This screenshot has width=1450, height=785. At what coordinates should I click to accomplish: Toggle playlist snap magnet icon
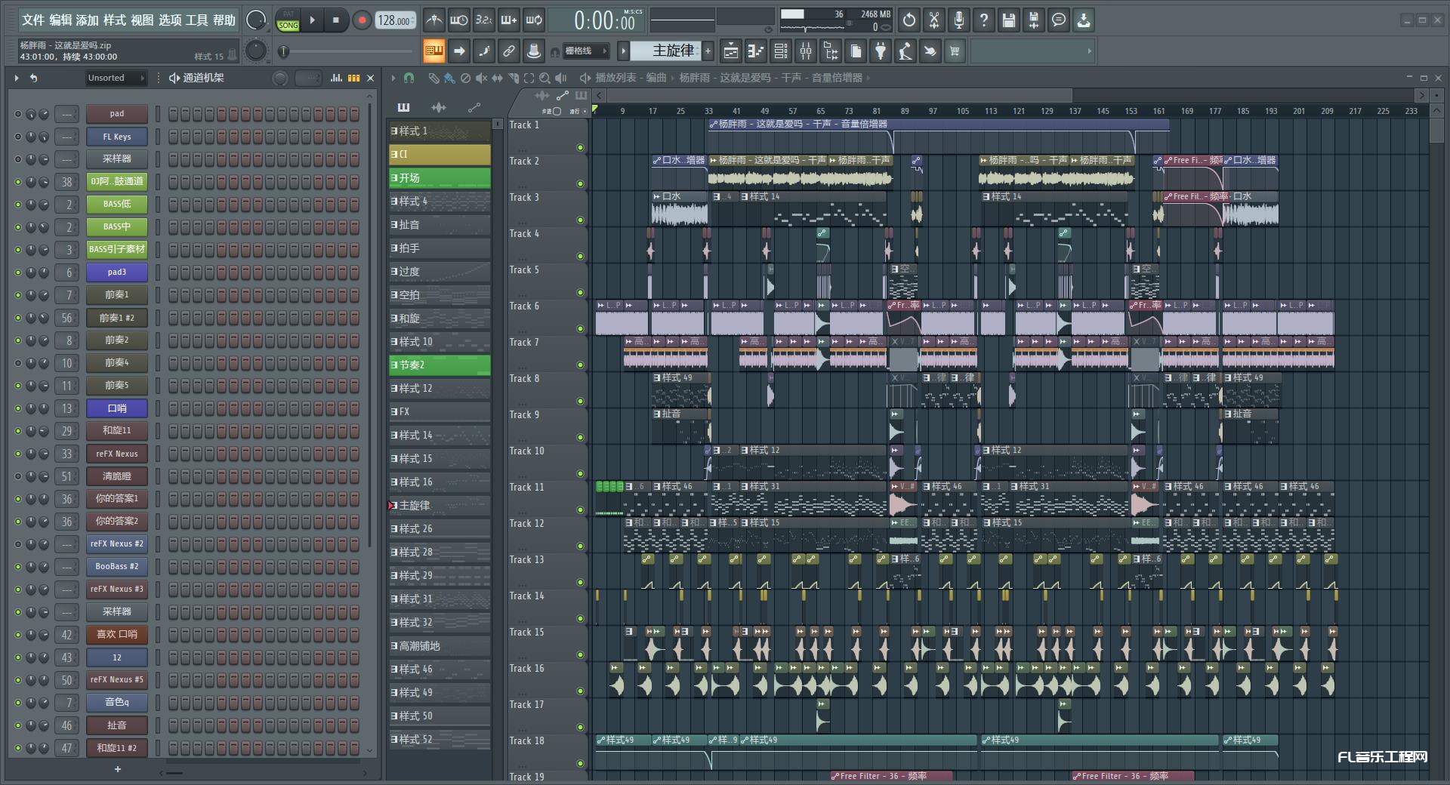point(409,78)
